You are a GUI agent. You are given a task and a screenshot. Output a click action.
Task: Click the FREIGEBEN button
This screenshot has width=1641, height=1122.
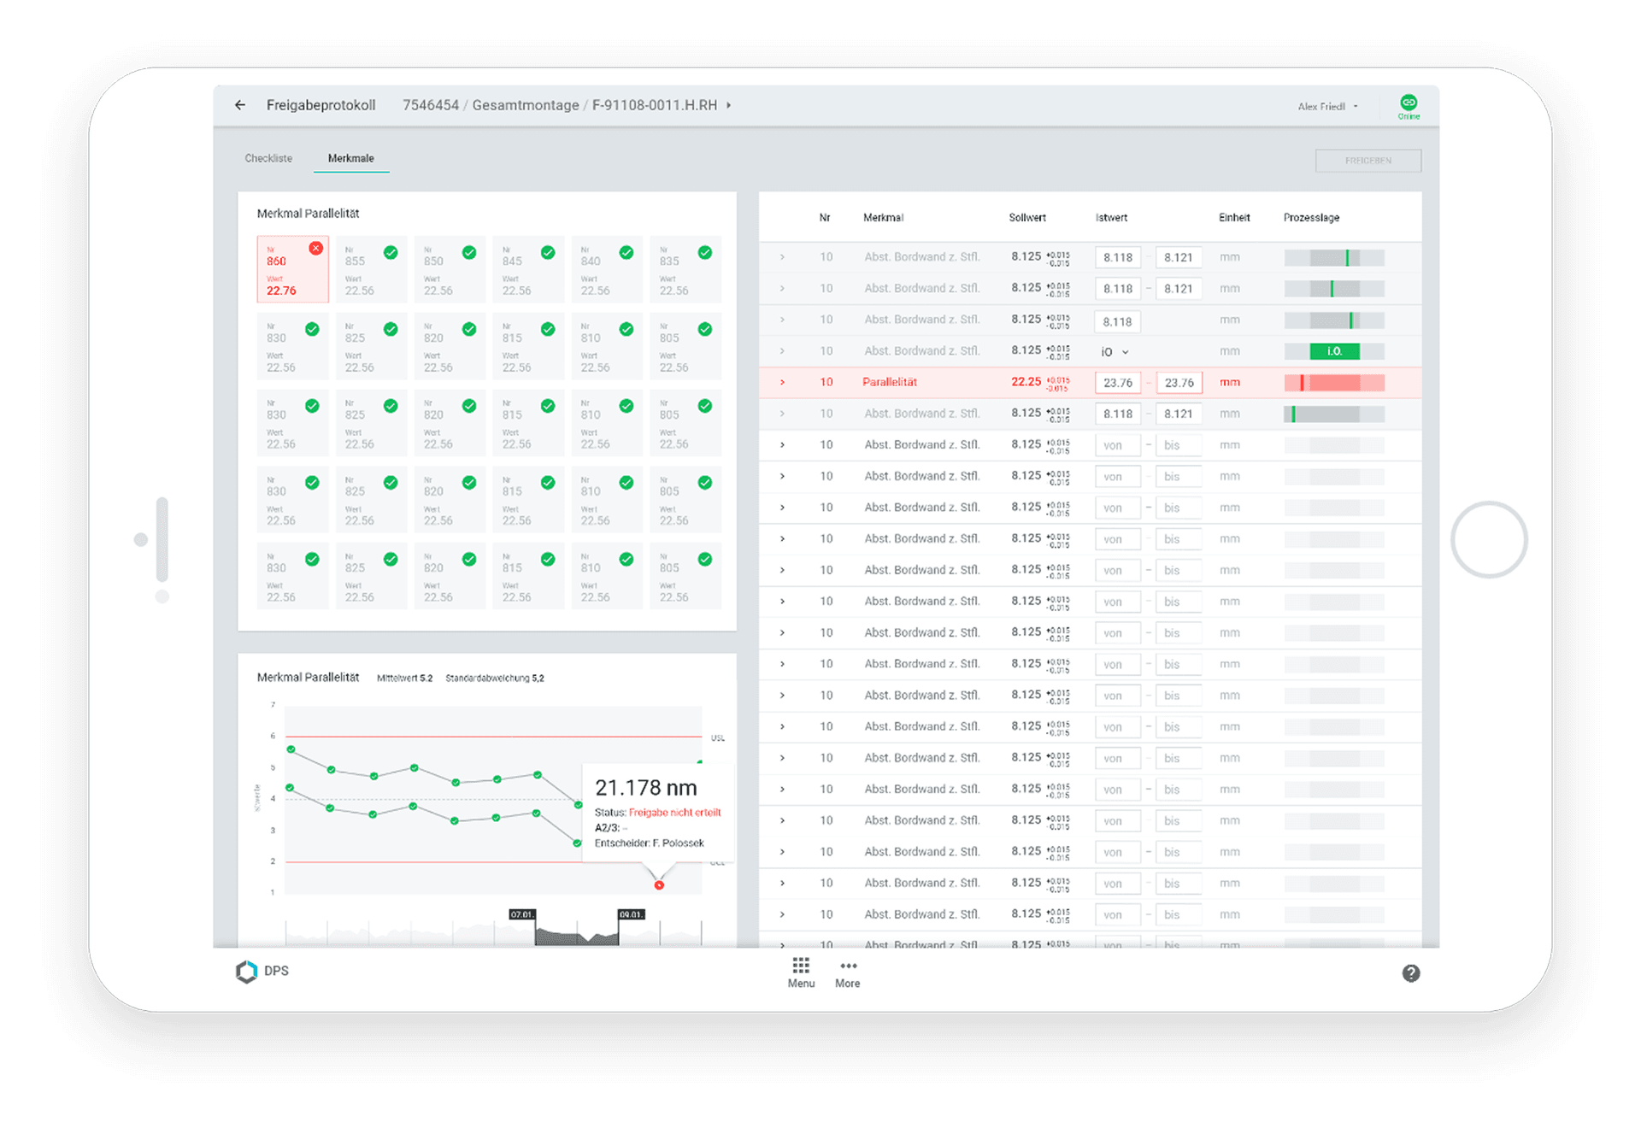[1367, 160]
